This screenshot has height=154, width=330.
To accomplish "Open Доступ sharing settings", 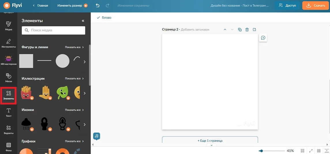I will (x=287, y=6).
